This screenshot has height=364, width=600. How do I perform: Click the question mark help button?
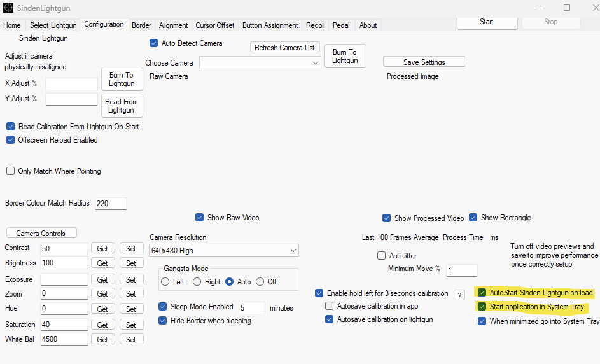point(459,295)
